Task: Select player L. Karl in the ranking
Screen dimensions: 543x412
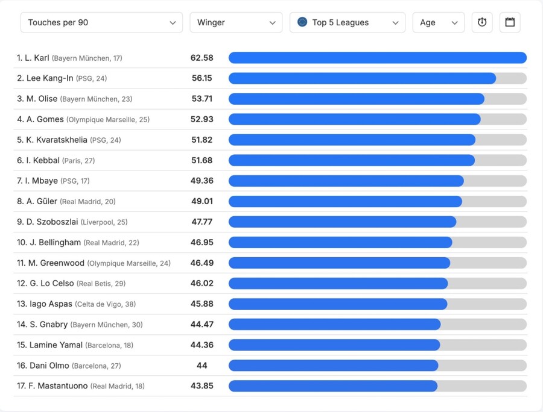Action: (37, 58)
